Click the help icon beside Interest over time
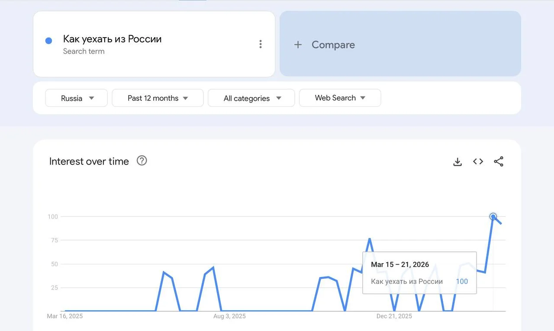 142,161
